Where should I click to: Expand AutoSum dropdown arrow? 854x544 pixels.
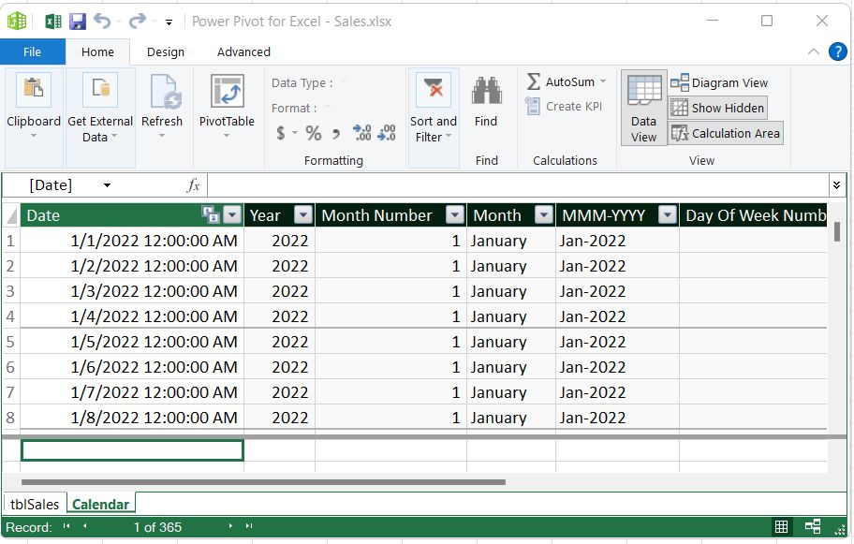tap(603, 81)
